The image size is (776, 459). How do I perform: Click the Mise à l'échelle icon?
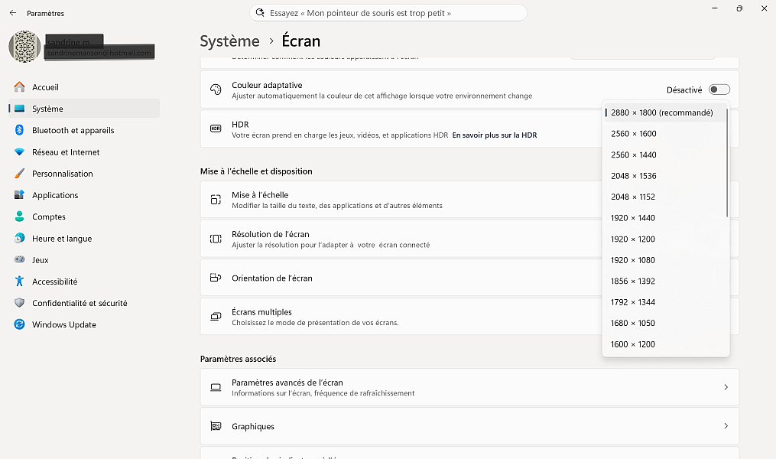click(x=216, y=200)
